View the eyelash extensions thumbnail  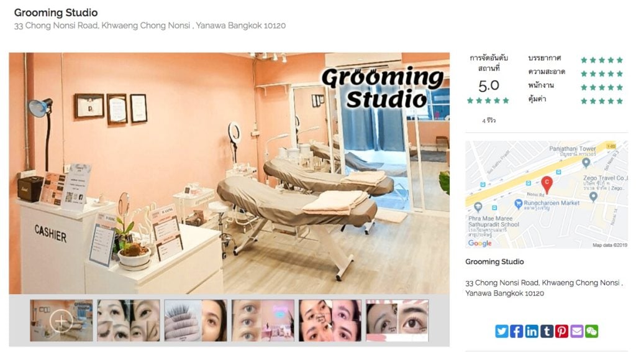point(196,320)
